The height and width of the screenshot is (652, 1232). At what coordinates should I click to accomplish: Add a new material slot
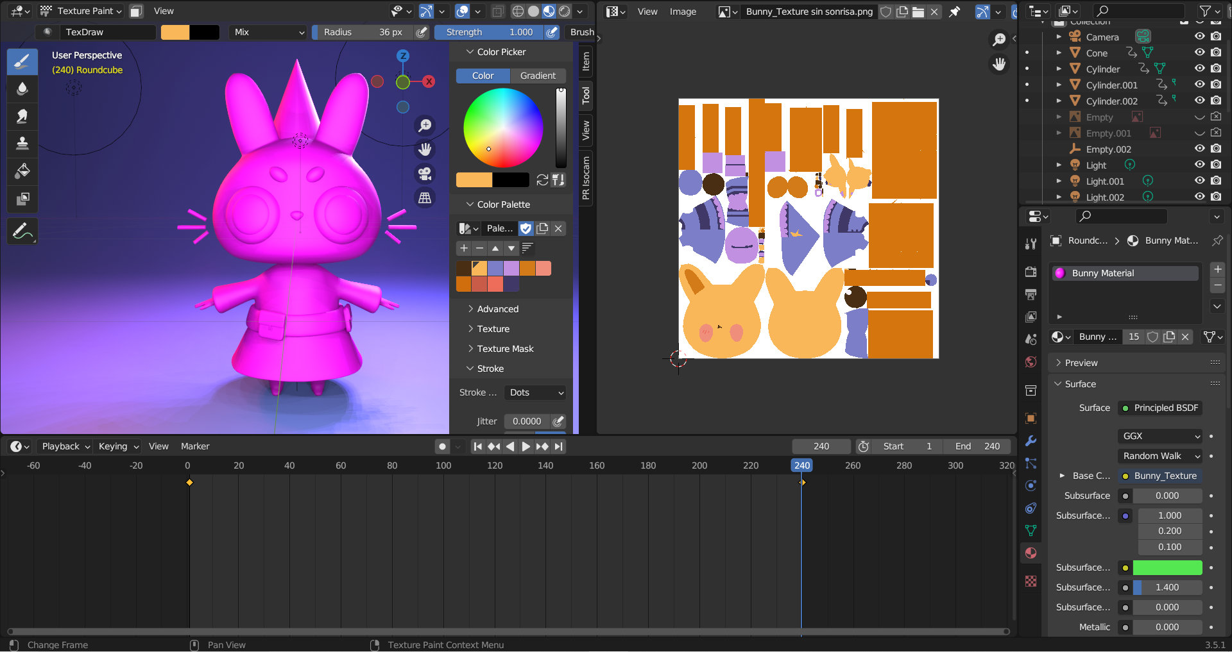1217,269
